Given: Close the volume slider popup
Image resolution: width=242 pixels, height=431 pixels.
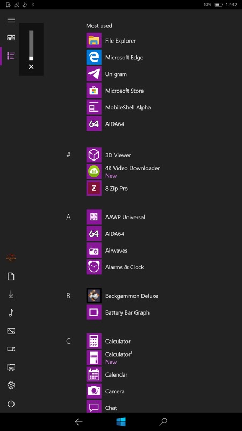Looking at the screenshot, I should [31, 67].
